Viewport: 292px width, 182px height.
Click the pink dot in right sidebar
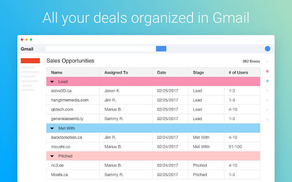[x=267, y=71]
